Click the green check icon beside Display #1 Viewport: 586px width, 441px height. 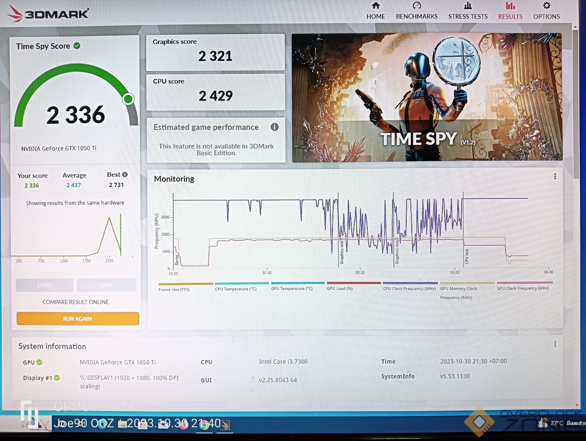pos(57,378)
